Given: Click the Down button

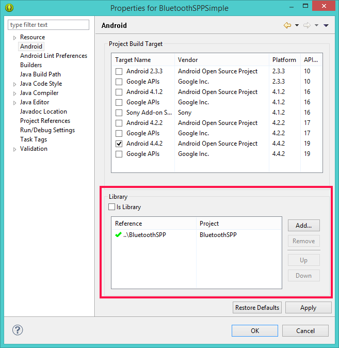Looking at the screenshot, I should [304, 276].
